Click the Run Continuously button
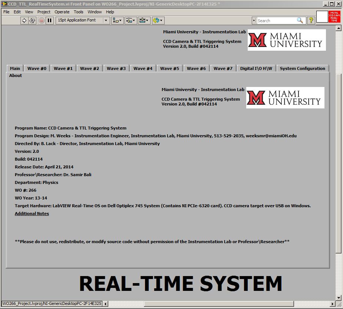The height and width of the screenshot is (309, 343). 32,20
